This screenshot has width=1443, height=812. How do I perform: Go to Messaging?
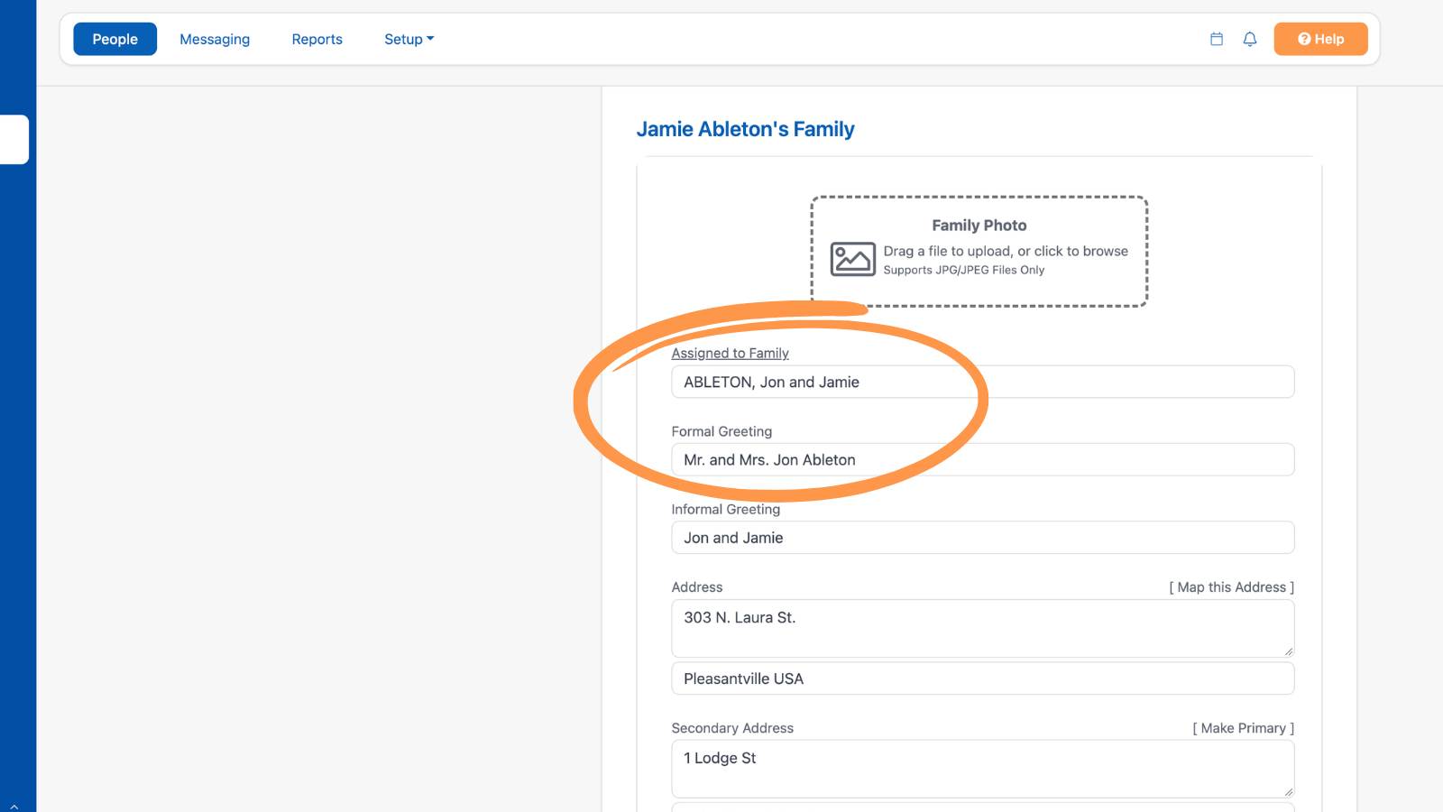tap(215, 39)
